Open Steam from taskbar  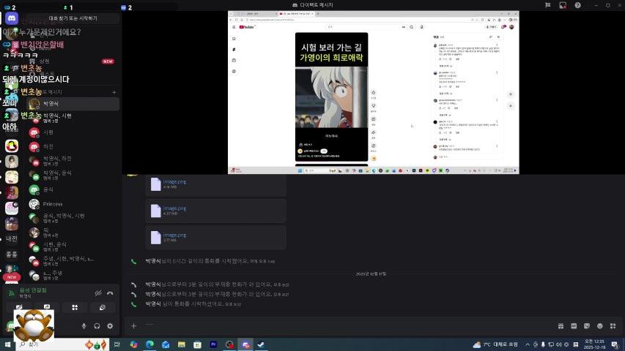tap(261, 344)
